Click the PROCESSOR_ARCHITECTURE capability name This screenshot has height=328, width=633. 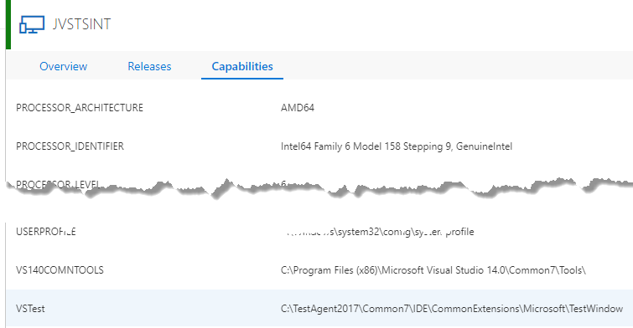(x=80, y=108)
